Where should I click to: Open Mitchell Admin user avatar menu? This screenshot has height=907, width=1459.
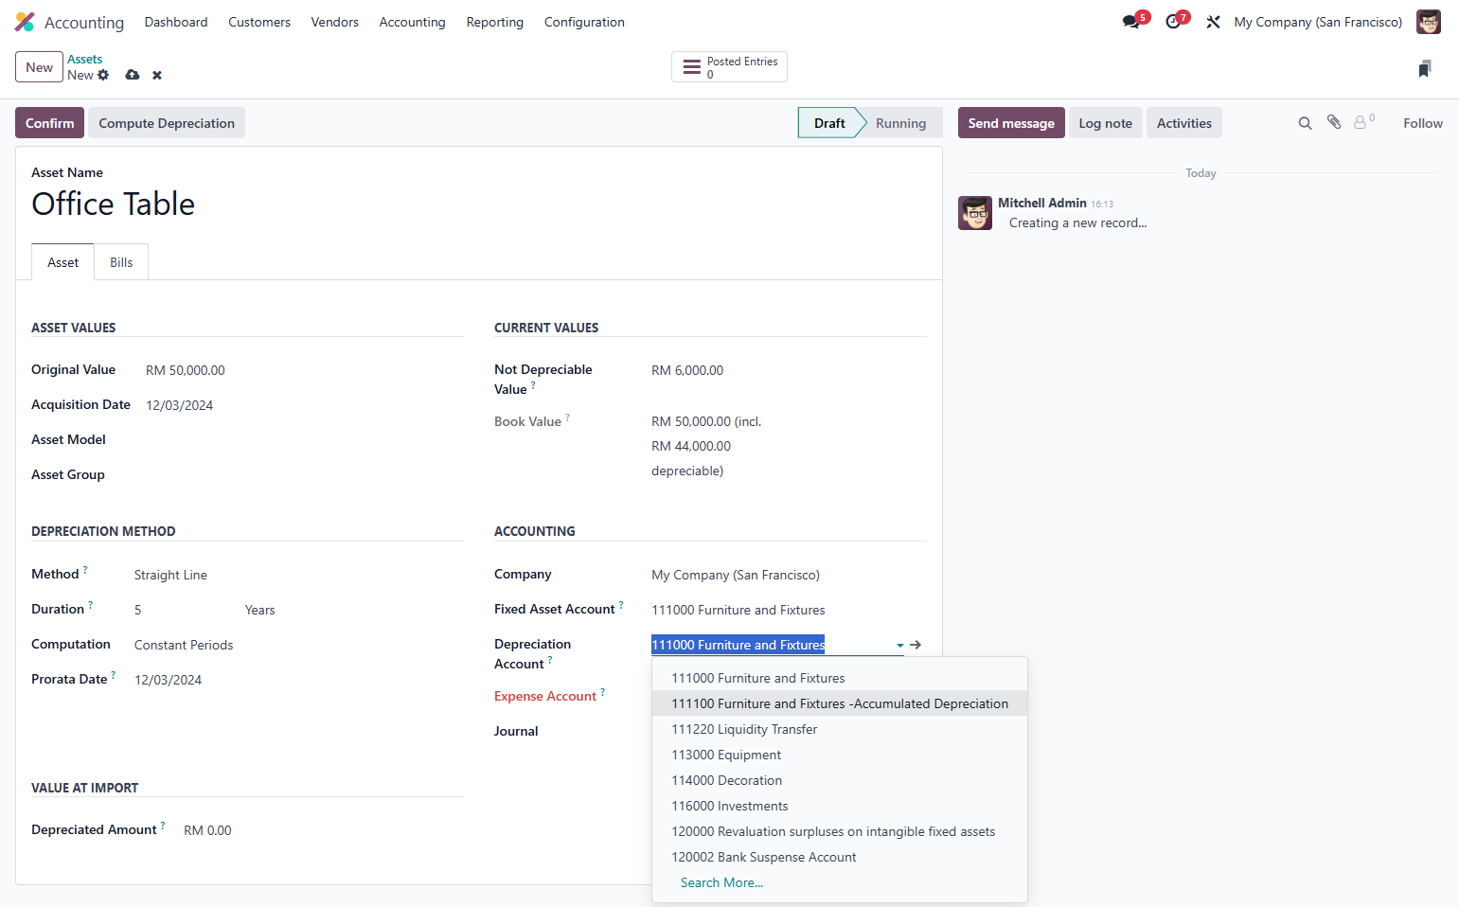coord(1429,22)
